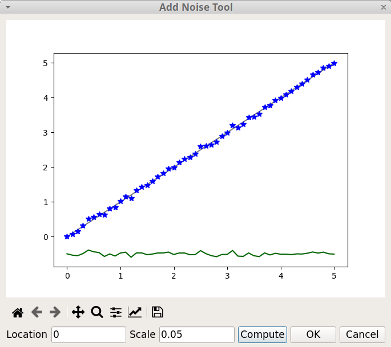Image resolution: width=391 pixels, height=347 pixels.
Task: Click the Add Noise Tool title text
Action: pyautogui.click(x=196, y=7)
